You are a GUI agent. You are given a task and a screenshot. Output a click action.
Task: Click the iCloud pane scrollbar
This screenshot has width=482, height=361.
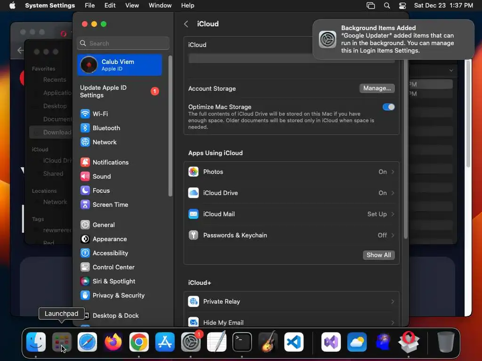point(405,149)
